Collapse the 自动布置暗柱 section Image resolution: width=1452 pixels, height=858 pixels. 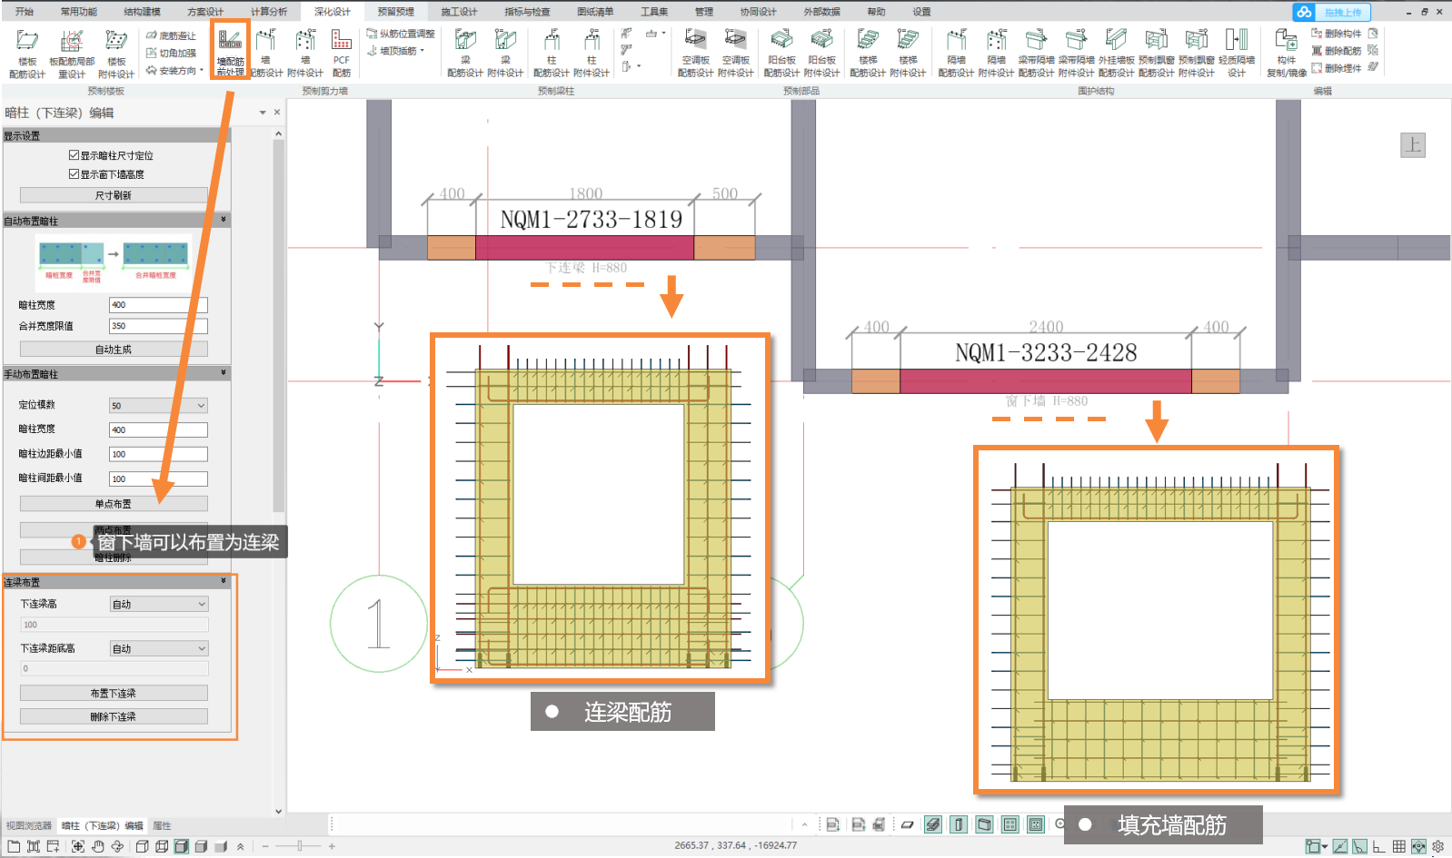click(224, 221)
